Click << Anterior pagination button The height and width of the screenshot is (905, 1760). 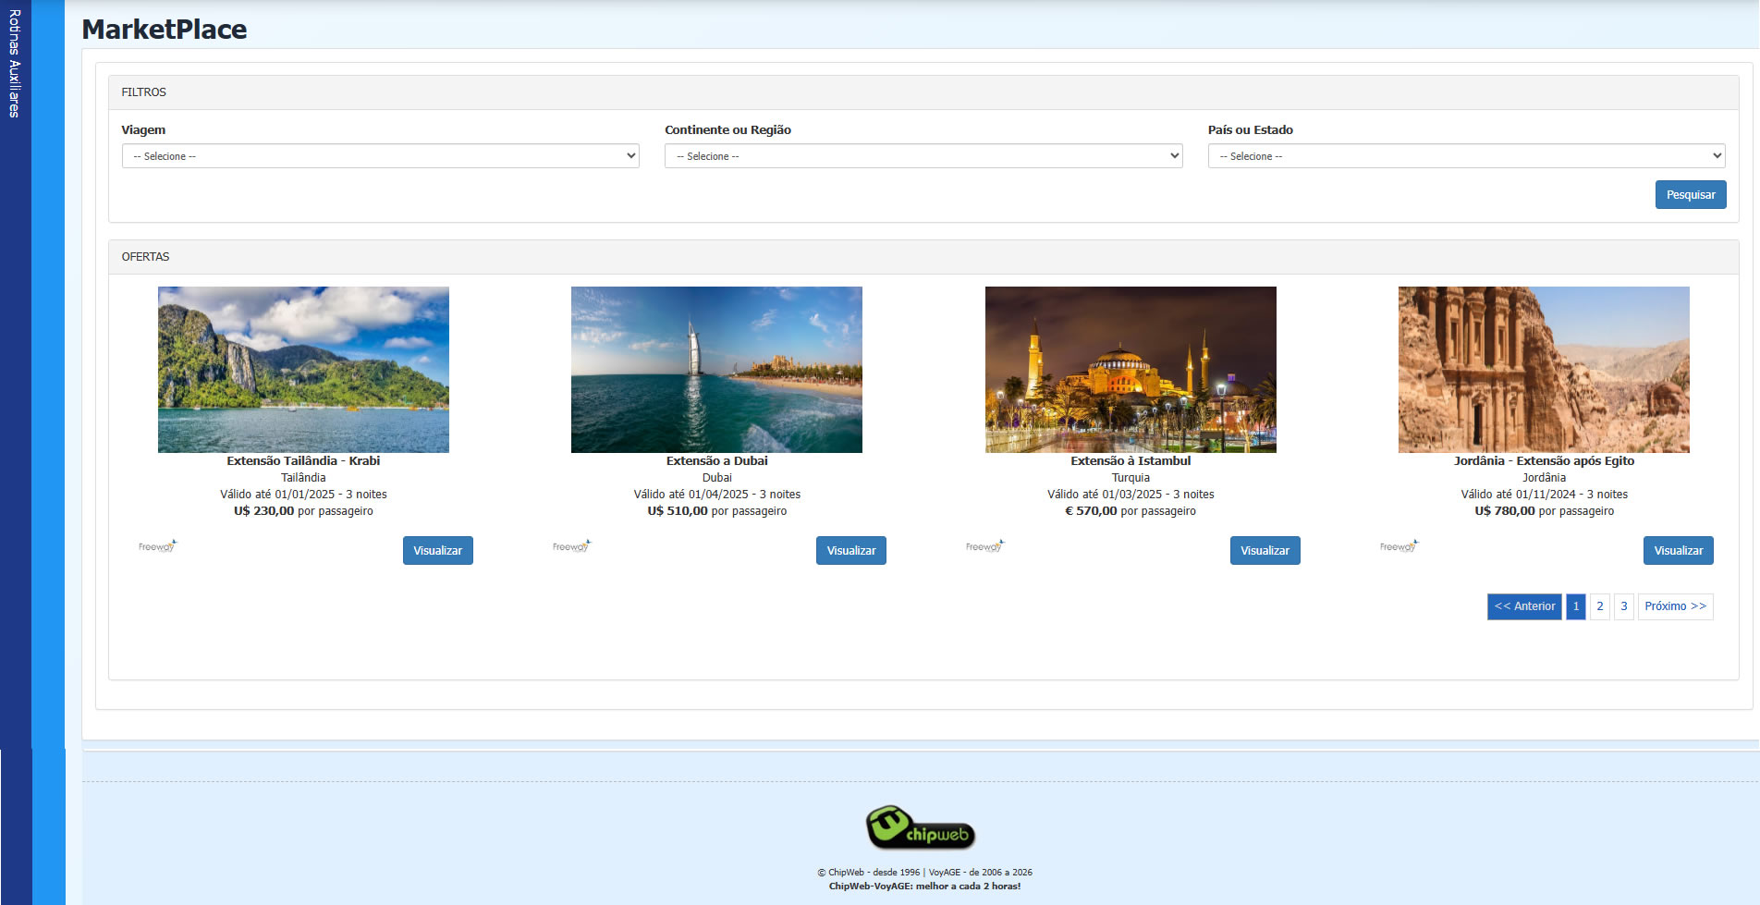click(1524, 606)
